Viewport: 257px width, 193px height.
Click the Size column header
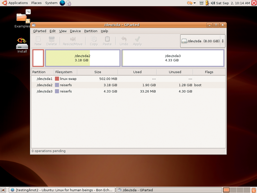point(98,72)
